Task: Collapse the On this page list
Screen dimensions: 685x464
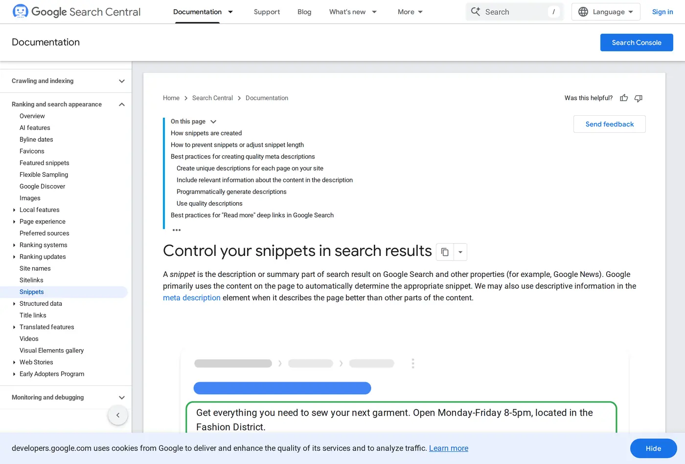Action: coord(213,122)
